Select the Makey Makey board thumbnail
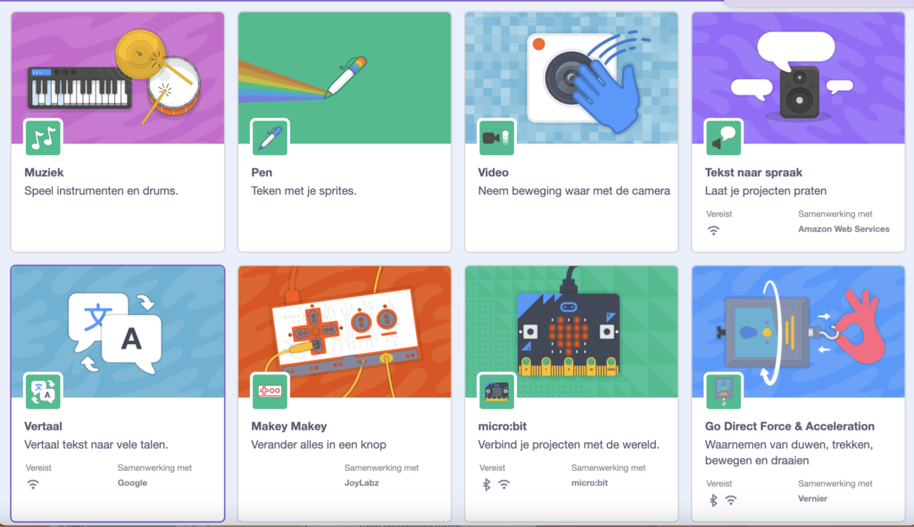Image resolution: width=914 pixels, height=527 pixels. 345,331
